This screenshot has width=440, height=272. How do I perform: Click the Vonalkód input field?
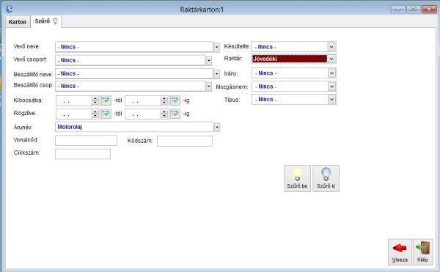tap(86, 141)
